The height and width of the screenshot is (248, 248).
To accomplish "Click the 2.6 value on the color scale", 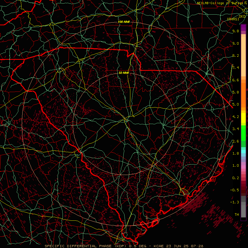I will click(236, 141).
